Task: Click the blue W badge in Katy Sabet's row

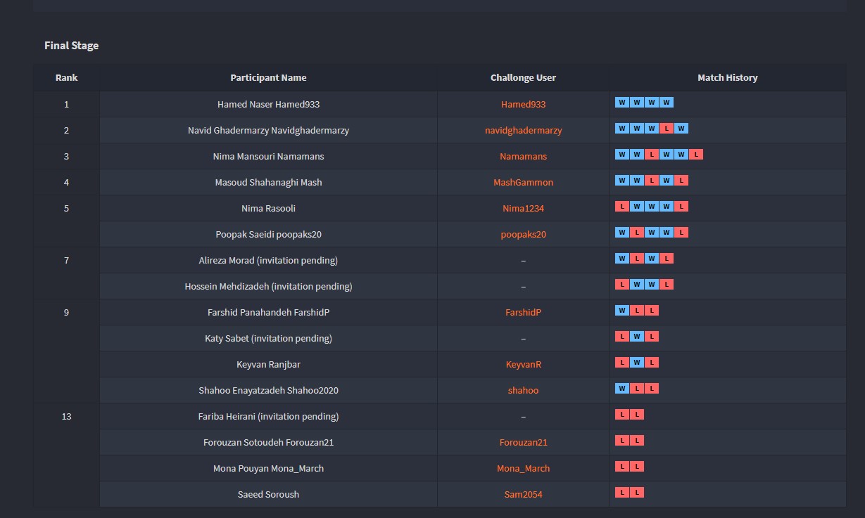Action: tap(636, 337)
